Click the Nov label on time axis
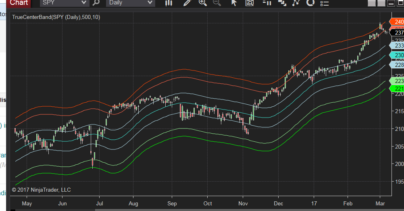Viewport: 404px width, 211px height. coord(243,203)
